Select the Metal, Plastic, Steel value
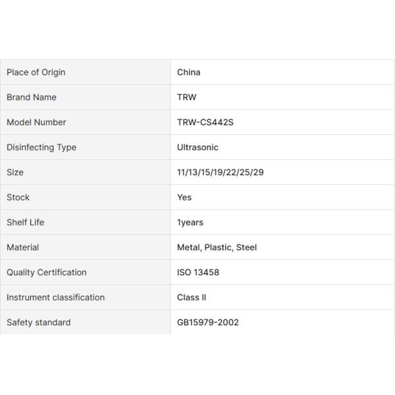 click(x=217, y=248)
